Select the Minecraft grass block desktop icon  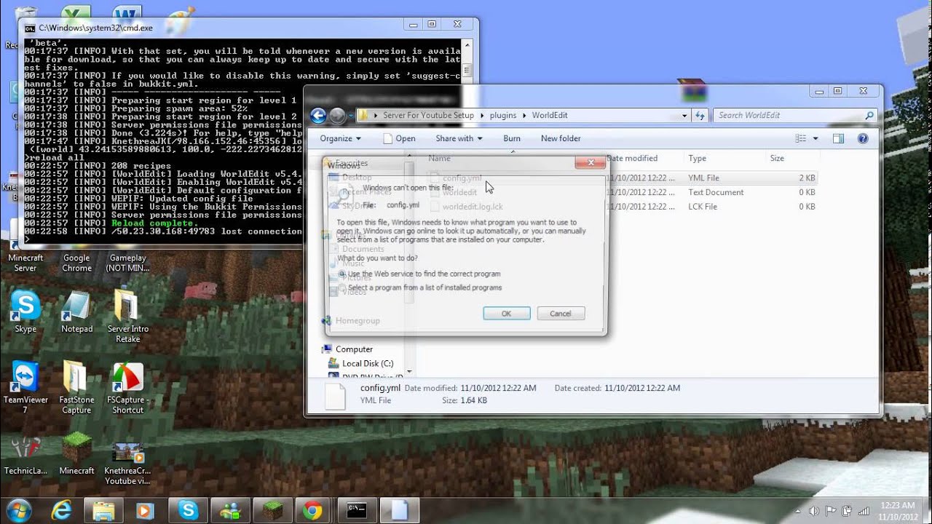coord(76,455)
